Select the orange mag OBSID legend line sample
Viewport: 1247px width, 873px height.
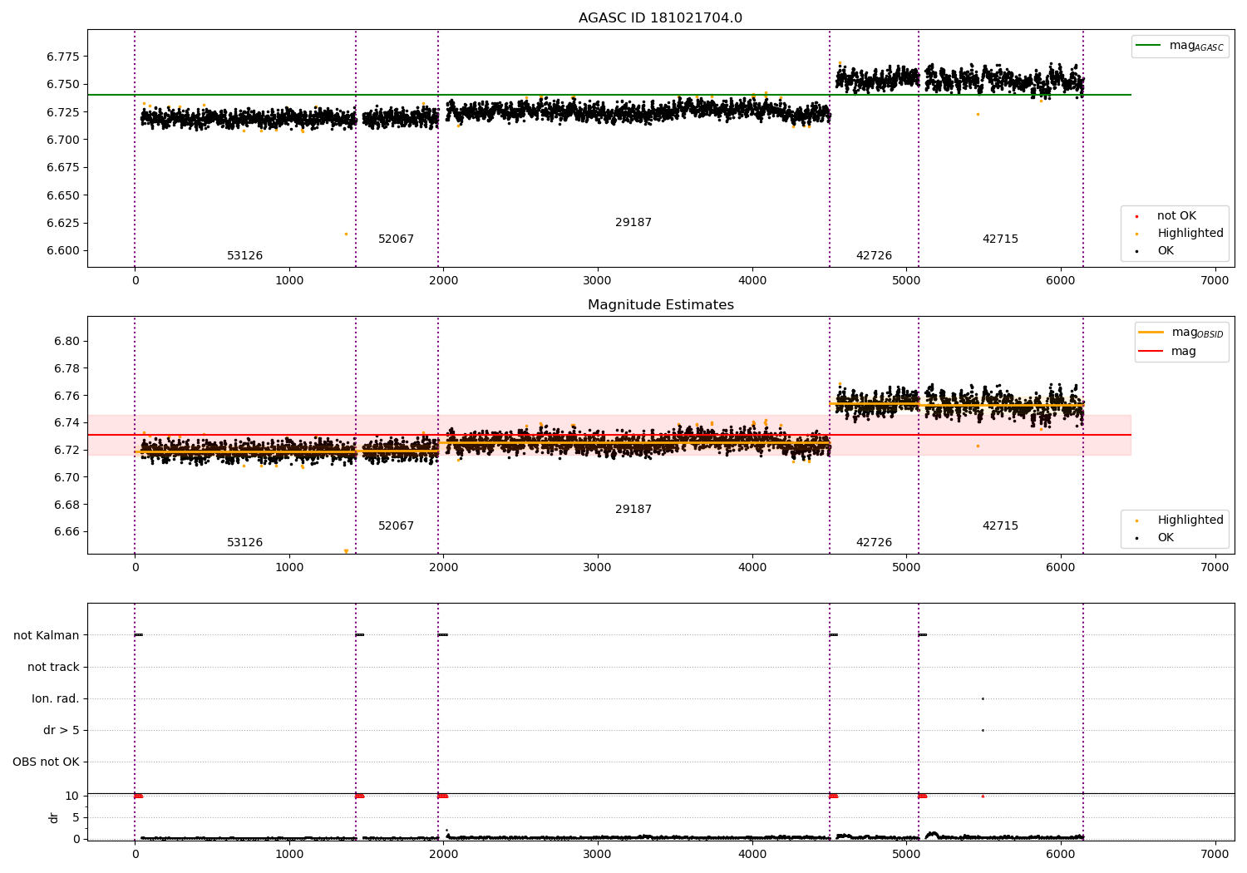[x=1151, y=333]
